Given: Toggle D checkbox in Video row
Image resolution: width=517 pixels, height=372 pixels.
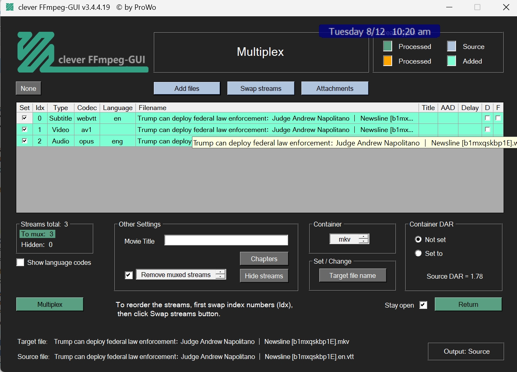Looking at the screenshot, I should coord(487,130).
